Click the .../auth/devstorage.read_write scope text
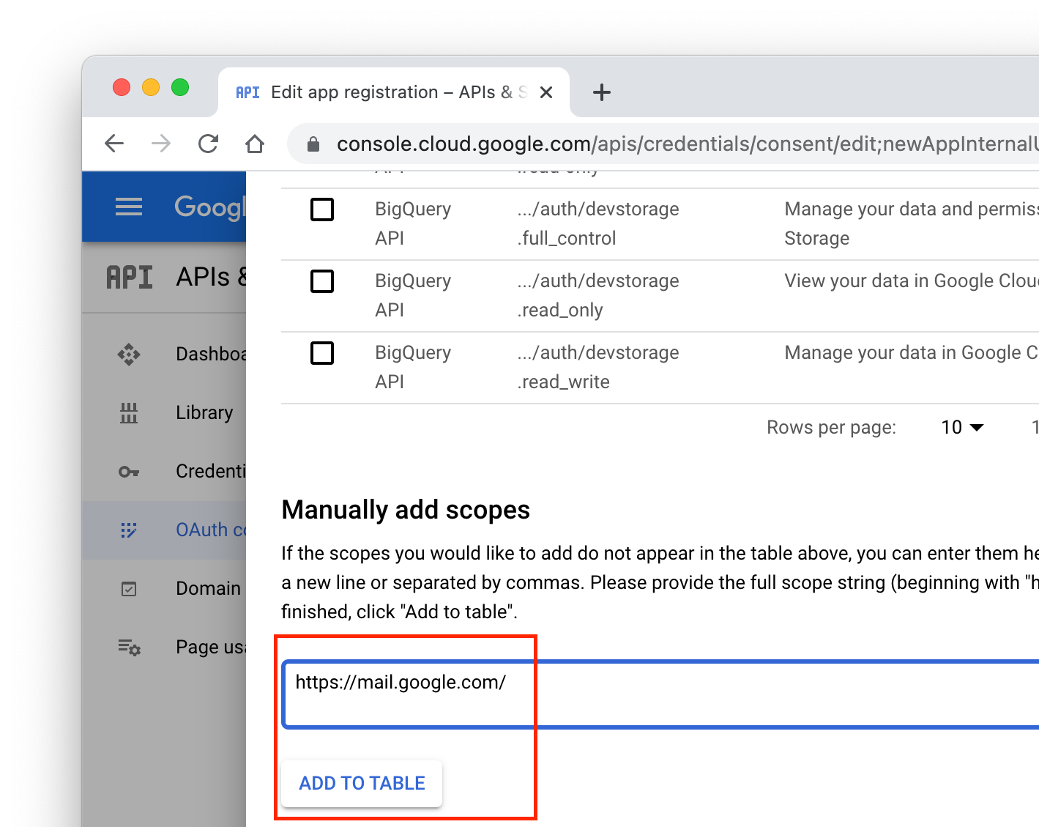Screen dimensions: 1039x827 [x=597, y=367]
